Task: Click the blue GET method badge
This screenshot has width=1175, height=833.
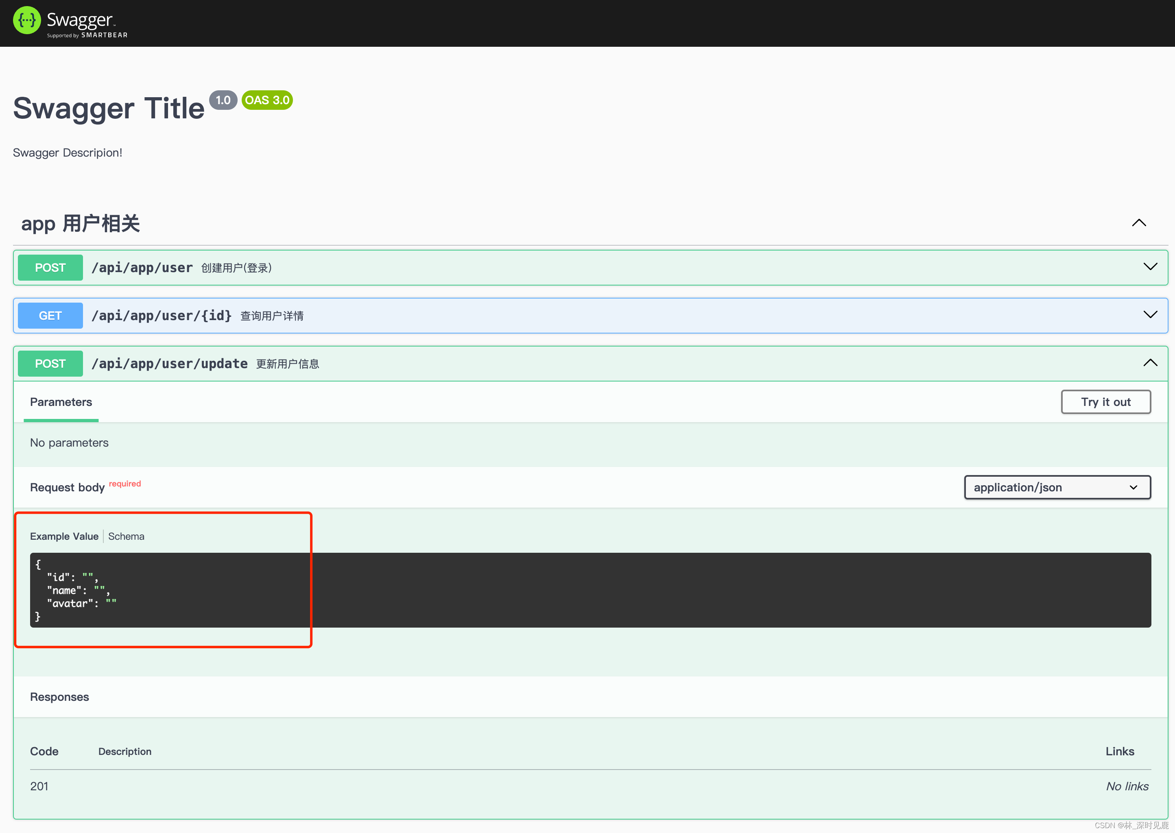Action: (x=50, y=316)
